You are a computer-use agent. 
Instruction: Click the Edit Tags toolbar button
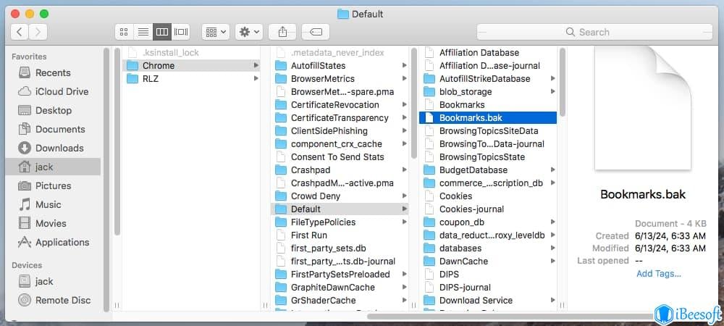click(x=316, y=32)
